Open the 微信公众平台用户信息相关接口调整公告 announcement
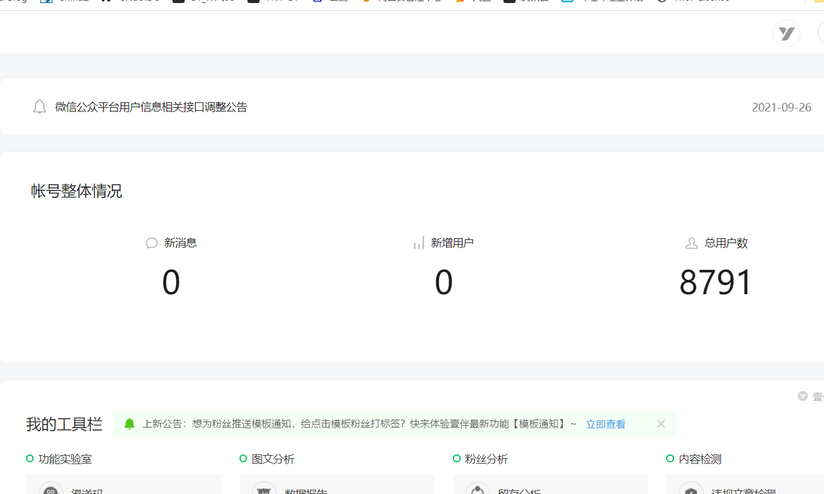824x494 pixels. 151,107
